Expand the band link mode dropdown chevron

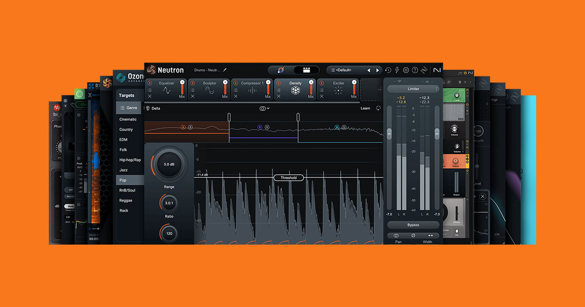pyautogui.click(x=268, y=108)
